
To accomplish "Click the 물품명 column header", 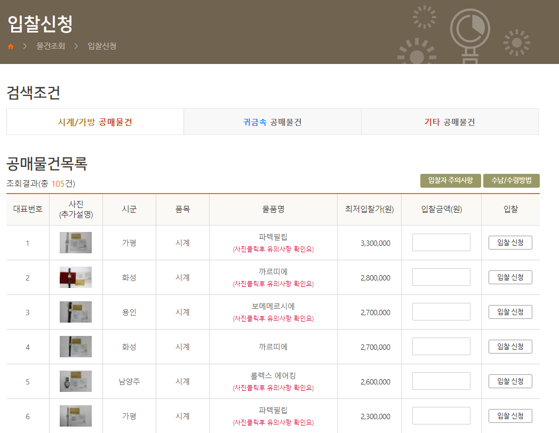I will click(x=273, y=209).
